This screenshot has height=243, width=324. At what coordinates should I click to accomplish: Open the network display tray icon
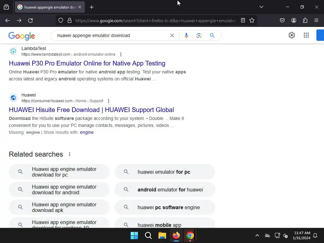point(277,235)
